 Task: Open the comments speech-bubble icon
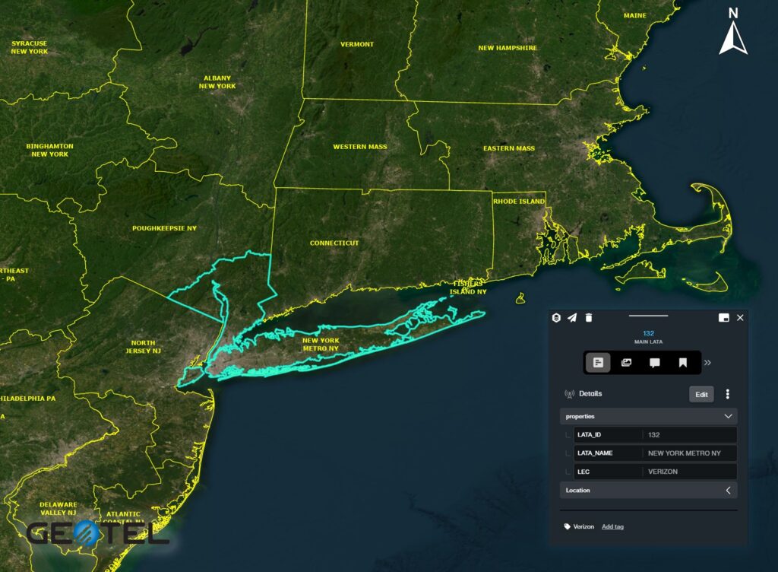[x=655, y=363]
